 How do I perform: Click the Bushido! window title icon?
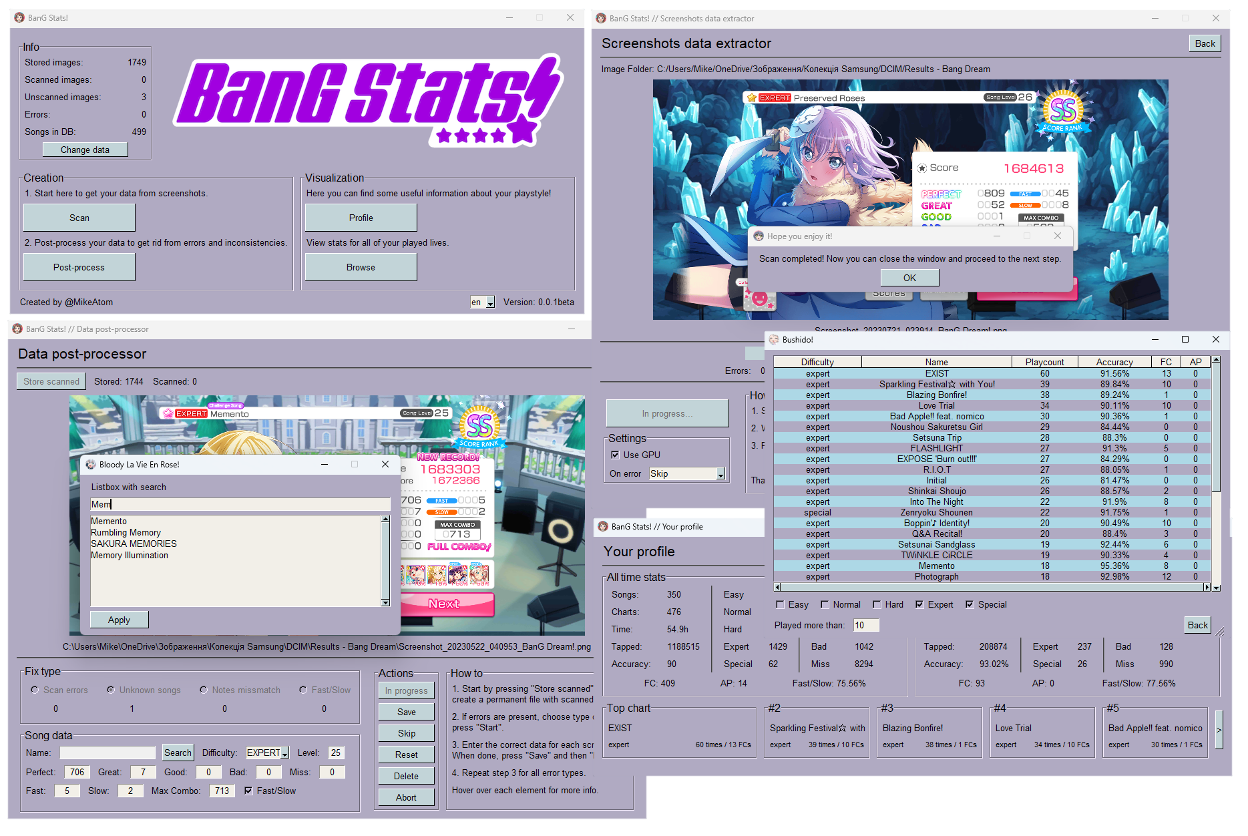coord(774,340)
